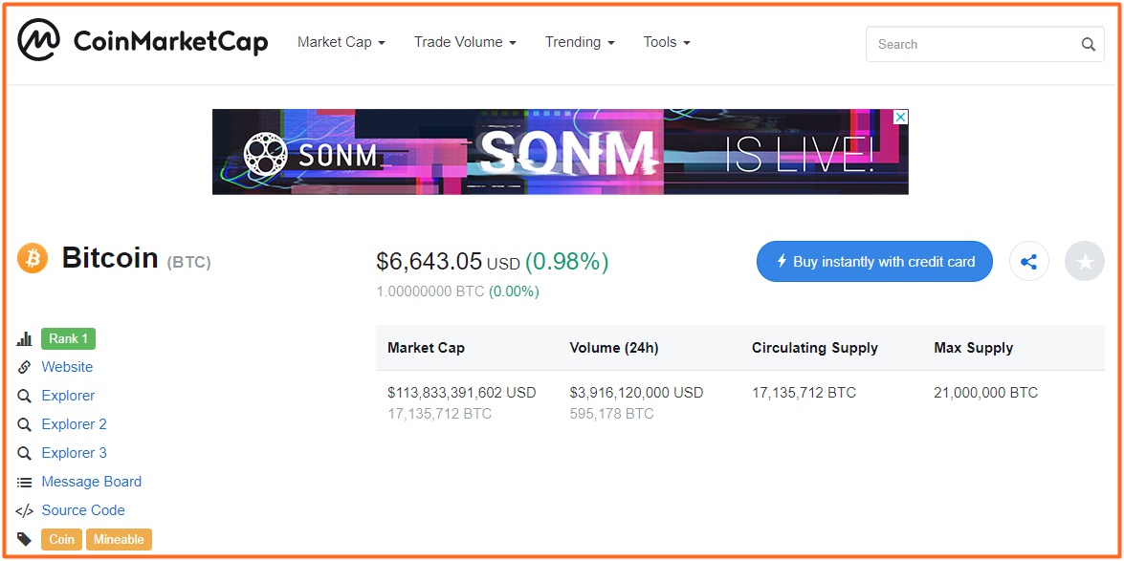
Task: Click Buy instantly with credit card
Action: point(874,262)
